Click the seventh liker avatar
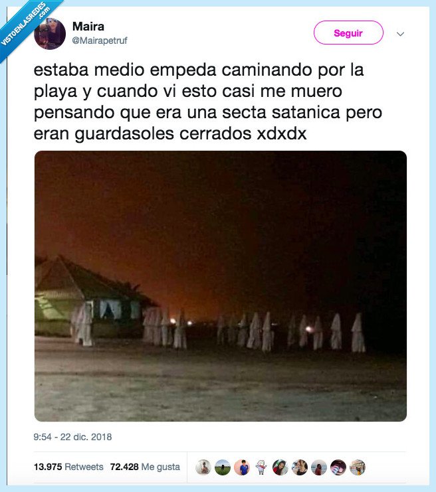Screen dimensions: 436x492 [319, 467]
